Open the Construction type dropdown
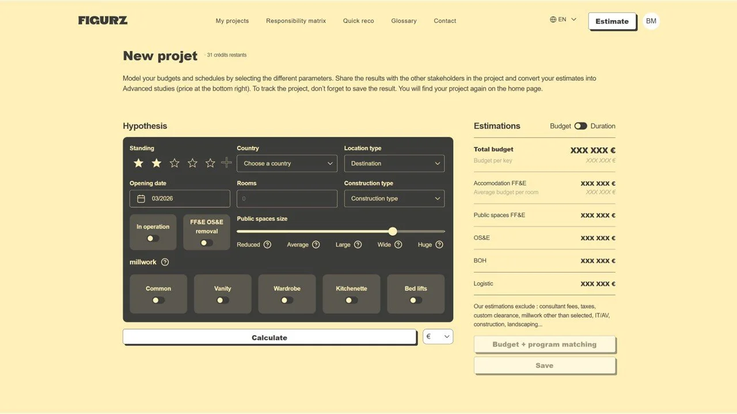 pos(394,198)
